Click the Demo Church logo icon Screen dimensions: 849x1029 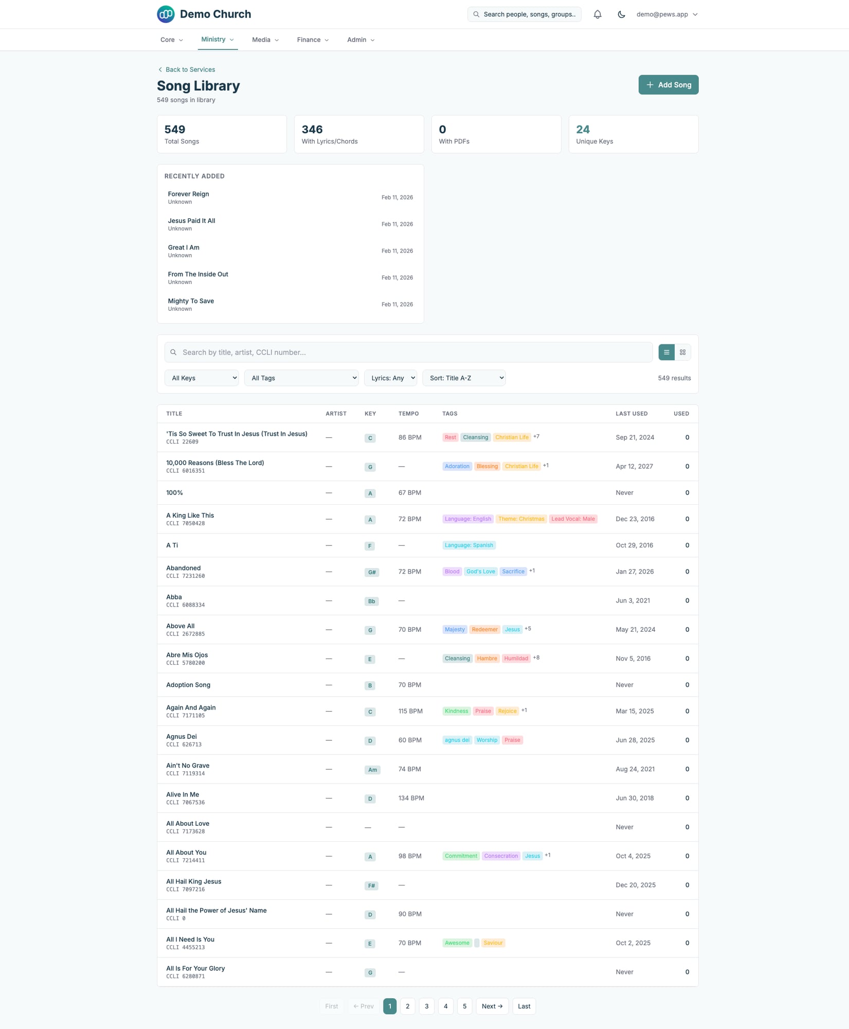coord(166,14)
